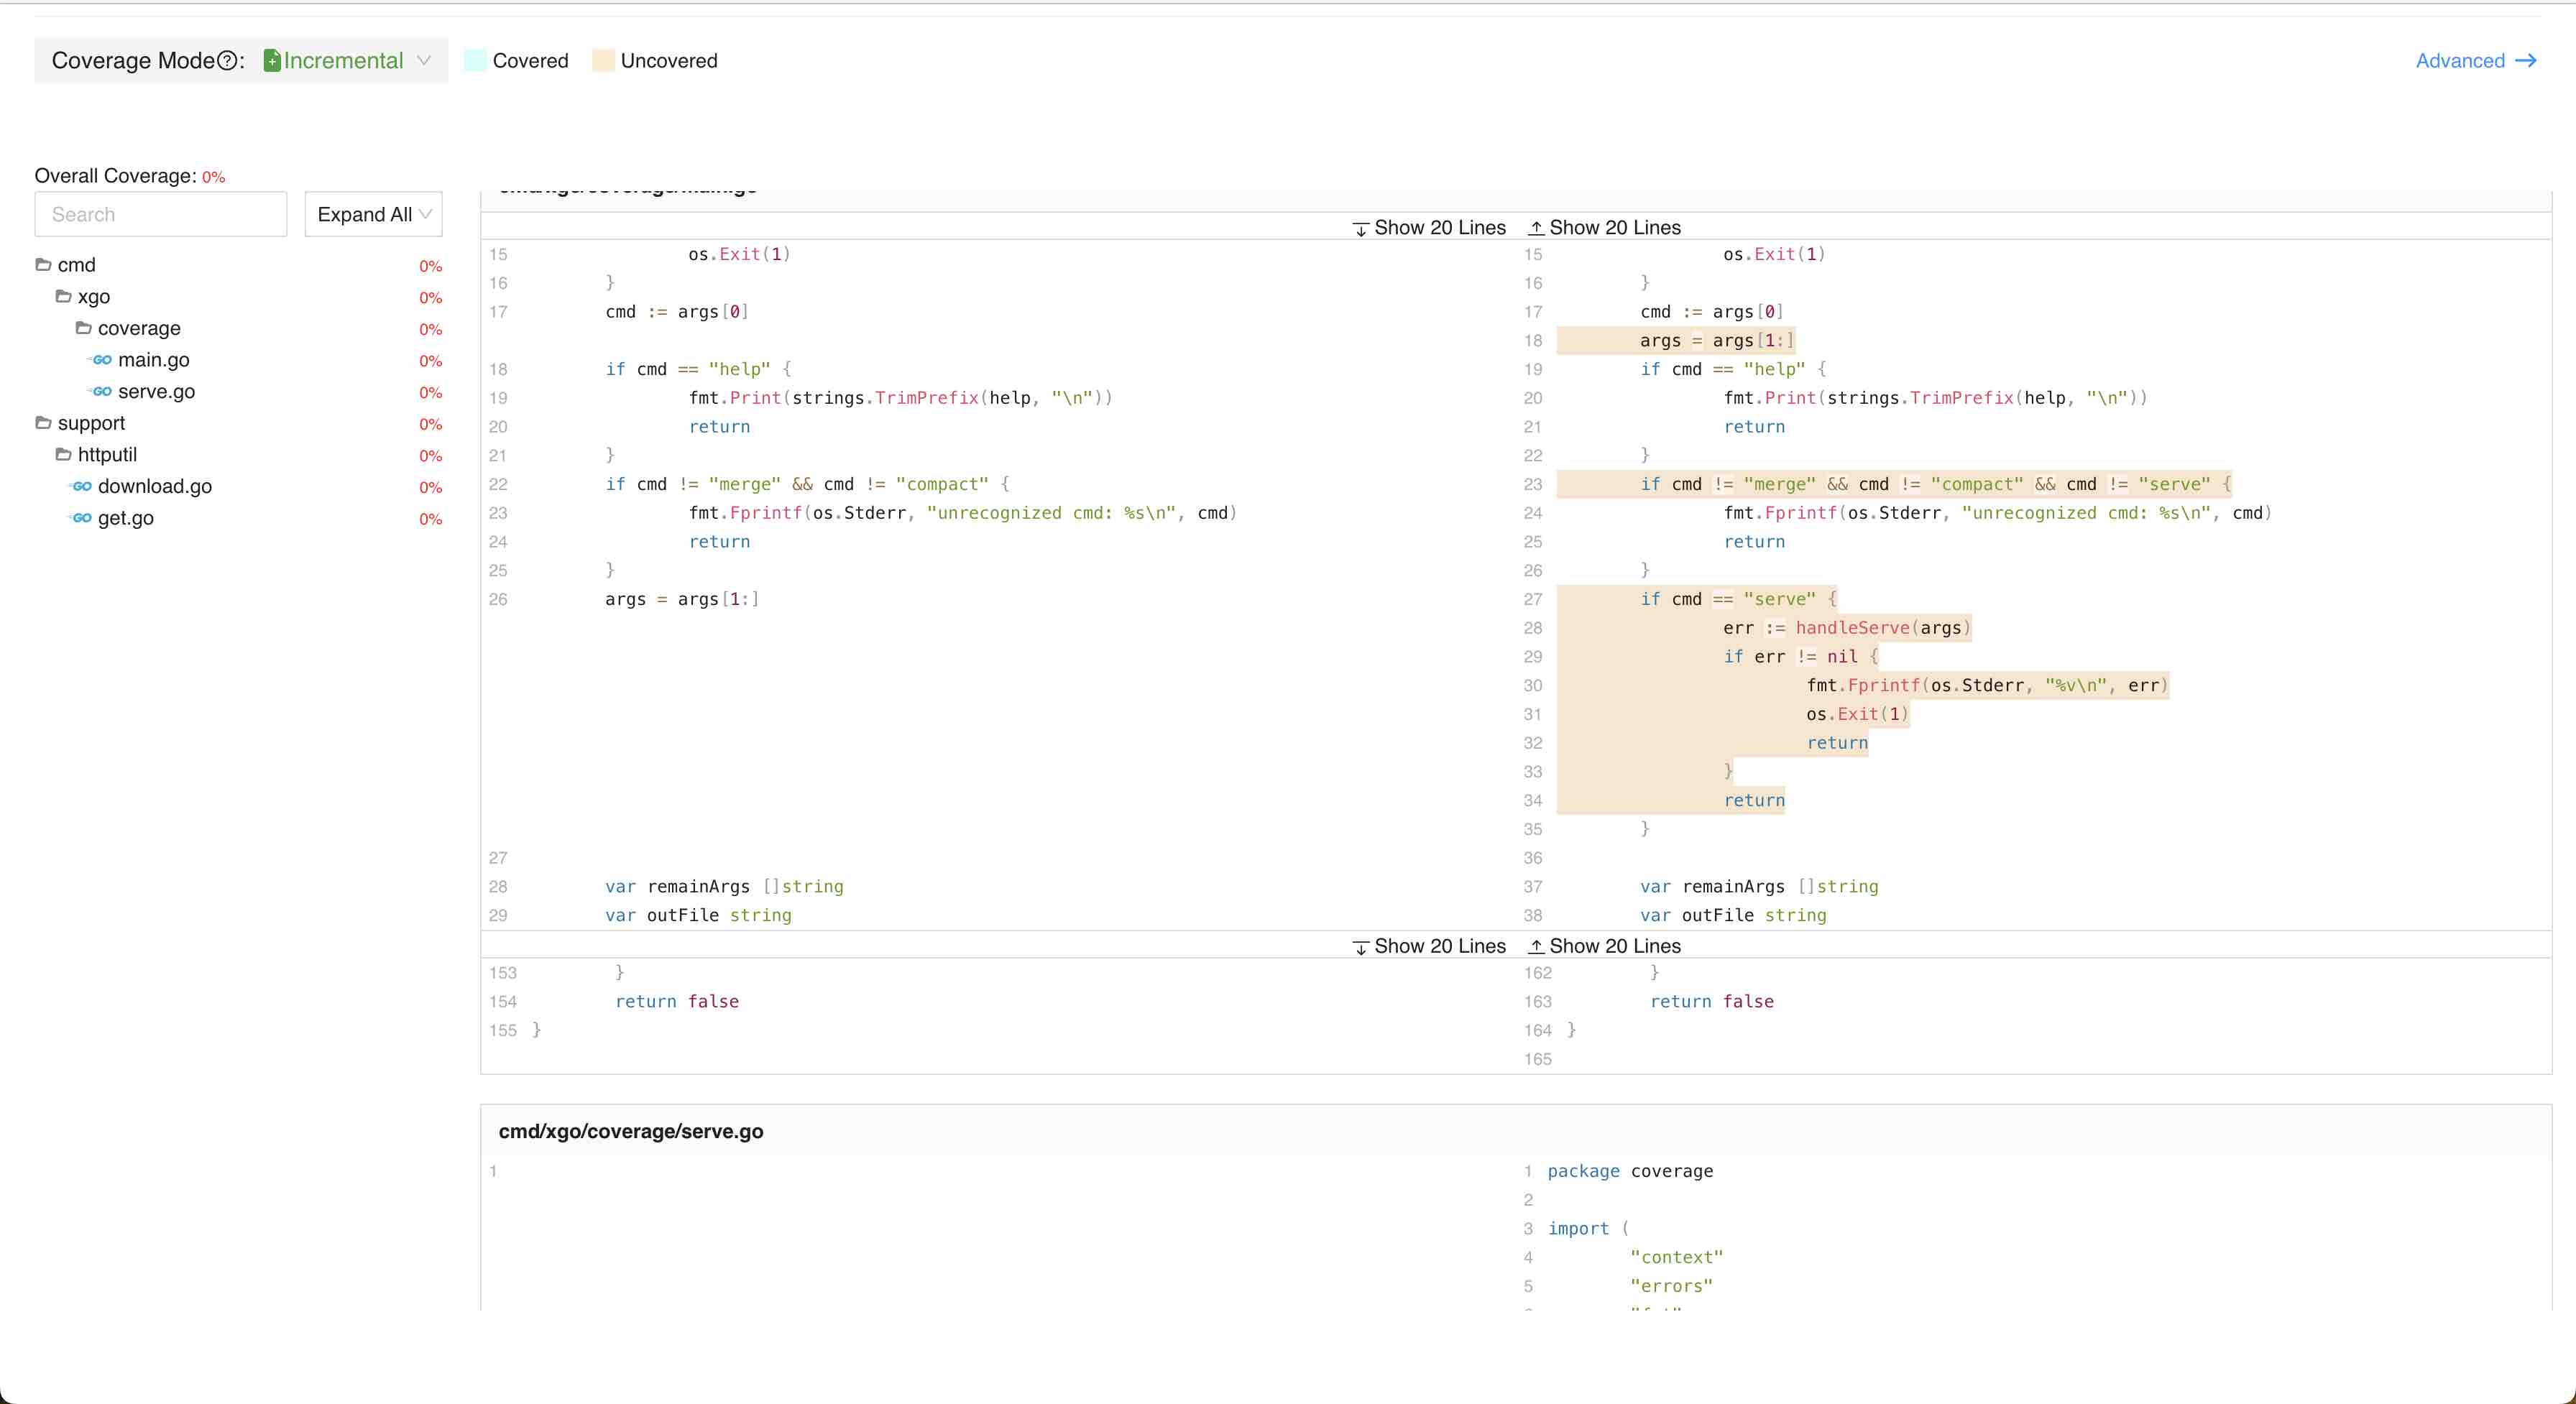Click the xgo folder icon

pos(63,297)
